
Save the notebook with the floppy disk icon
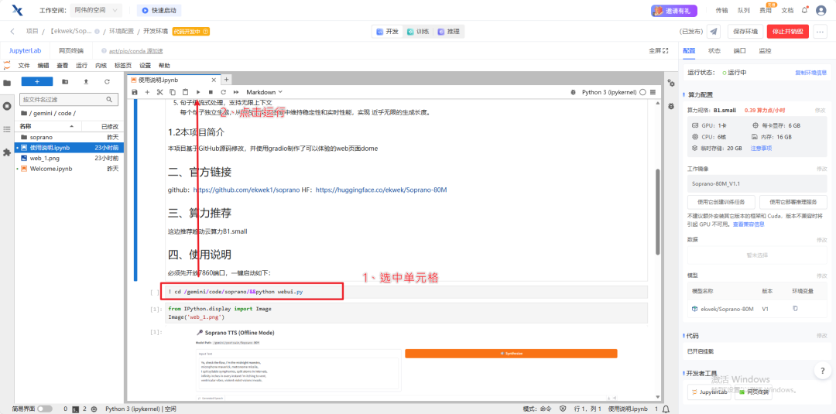(x=135, y=92)
